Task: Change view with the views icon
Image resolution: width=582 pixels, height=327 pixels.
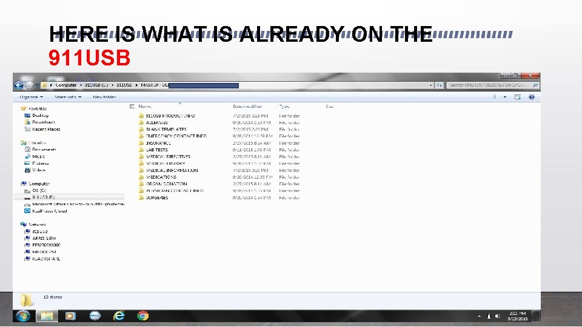Action: (x=495, y=97)
